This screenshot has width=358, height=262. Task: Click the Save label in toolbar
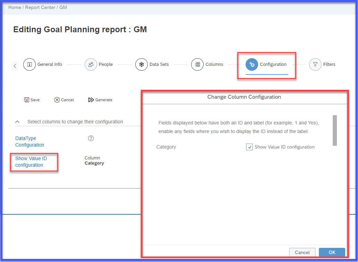(x=35, y=100)
